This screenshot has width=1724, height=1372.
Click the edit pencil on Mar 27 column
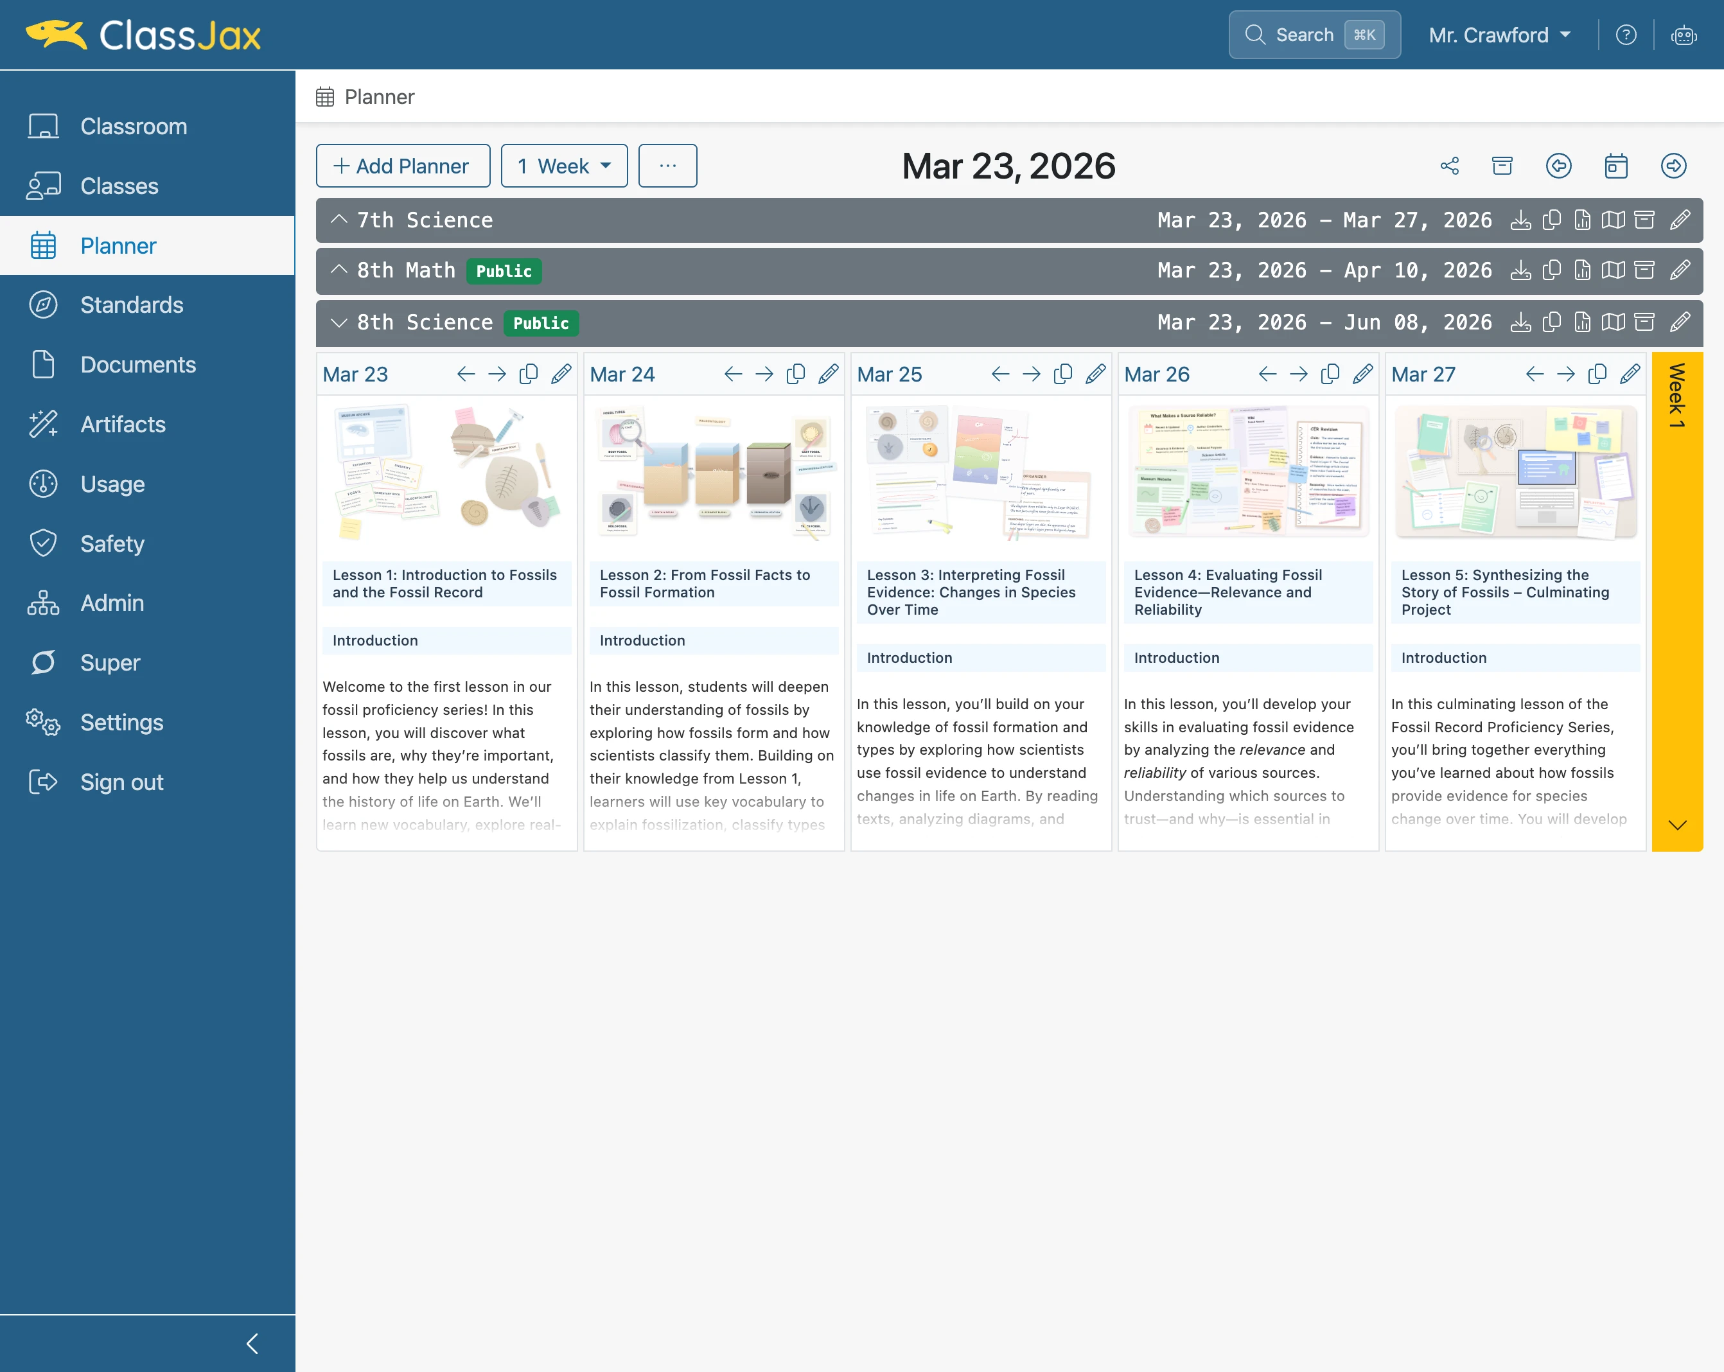pos(1630,374)
